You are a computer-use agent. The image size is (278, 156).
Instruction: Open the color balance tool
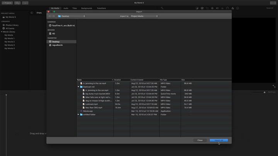(x=197, y=8)
